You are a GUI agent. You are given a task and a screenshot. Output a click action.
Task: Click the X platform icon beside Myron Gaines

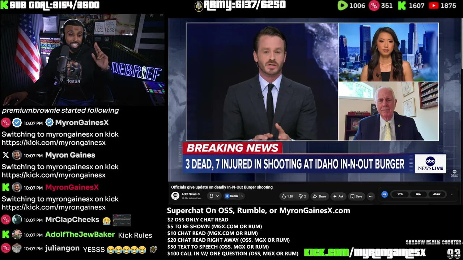6,155
